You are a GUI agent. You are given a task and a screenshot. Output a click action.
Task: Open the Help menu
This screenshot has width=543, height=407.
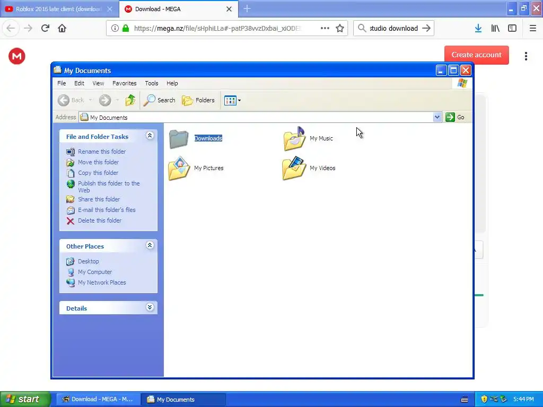click(172, 83)
